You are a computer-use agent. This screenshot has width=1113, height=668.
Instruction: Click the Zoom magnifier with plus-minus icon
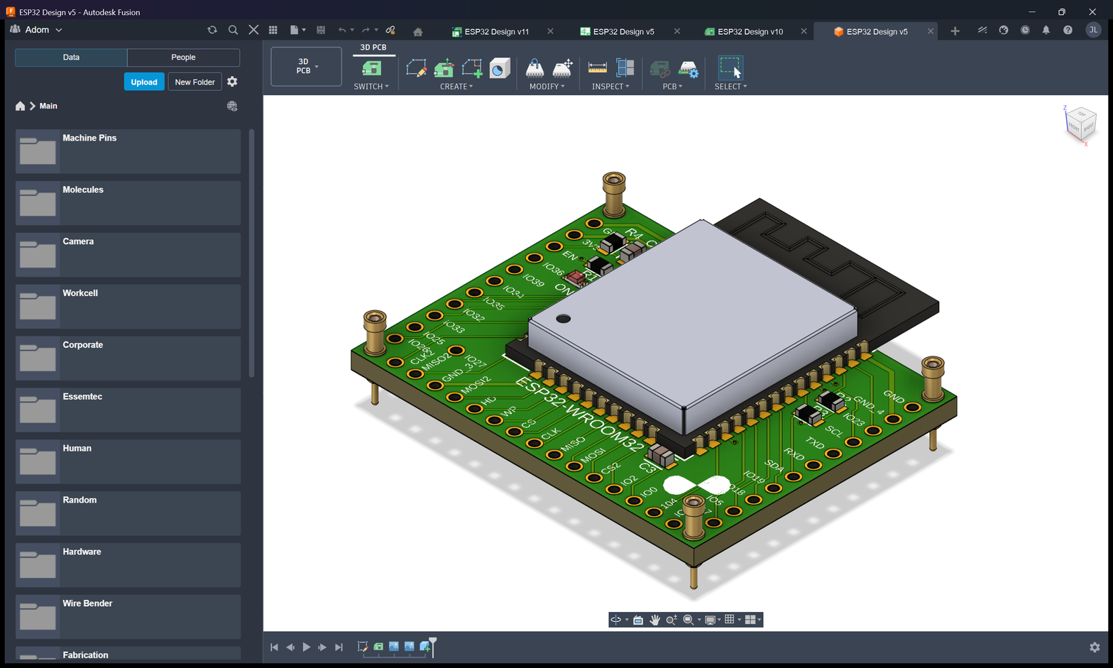[671, 620]
